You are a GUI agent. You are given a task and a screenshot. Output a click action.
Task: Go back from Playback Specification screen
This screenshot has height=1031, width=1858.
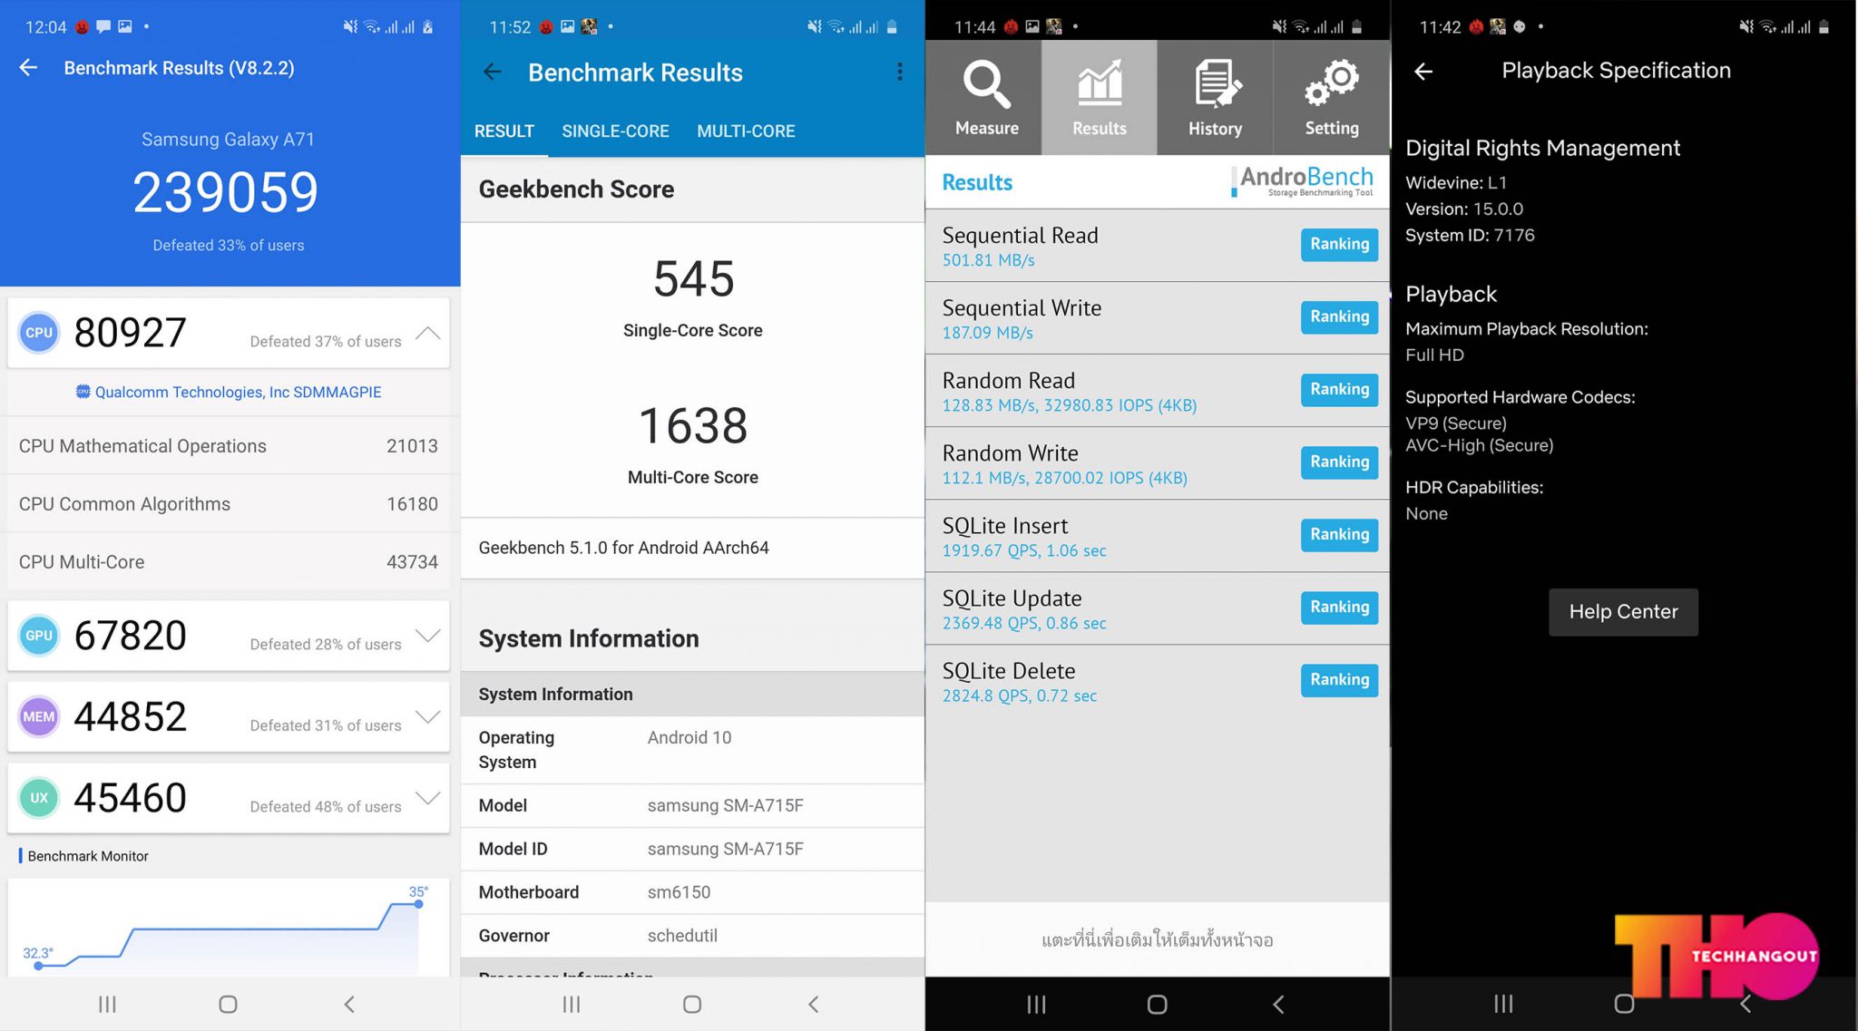point(1423,71)
